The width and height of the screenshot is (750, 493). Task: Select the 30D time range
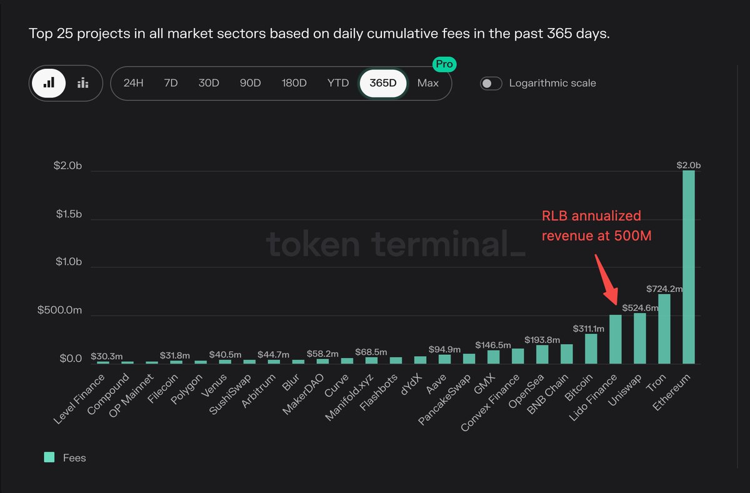click(209, 83)
